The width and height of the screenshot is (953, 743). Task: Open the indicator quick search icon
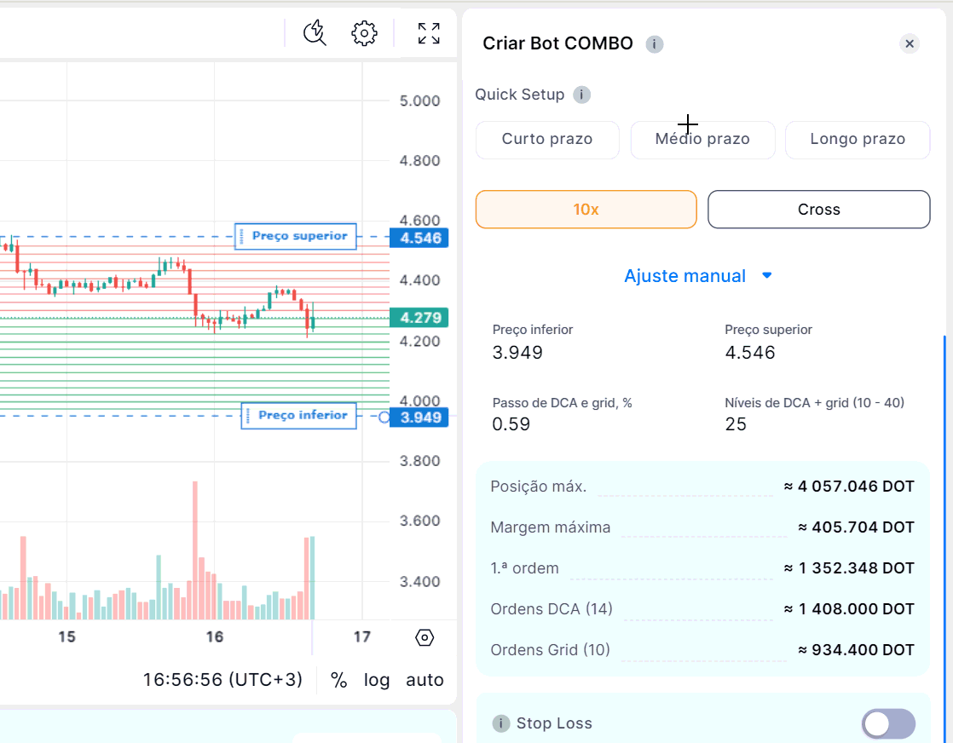[315, 33]
